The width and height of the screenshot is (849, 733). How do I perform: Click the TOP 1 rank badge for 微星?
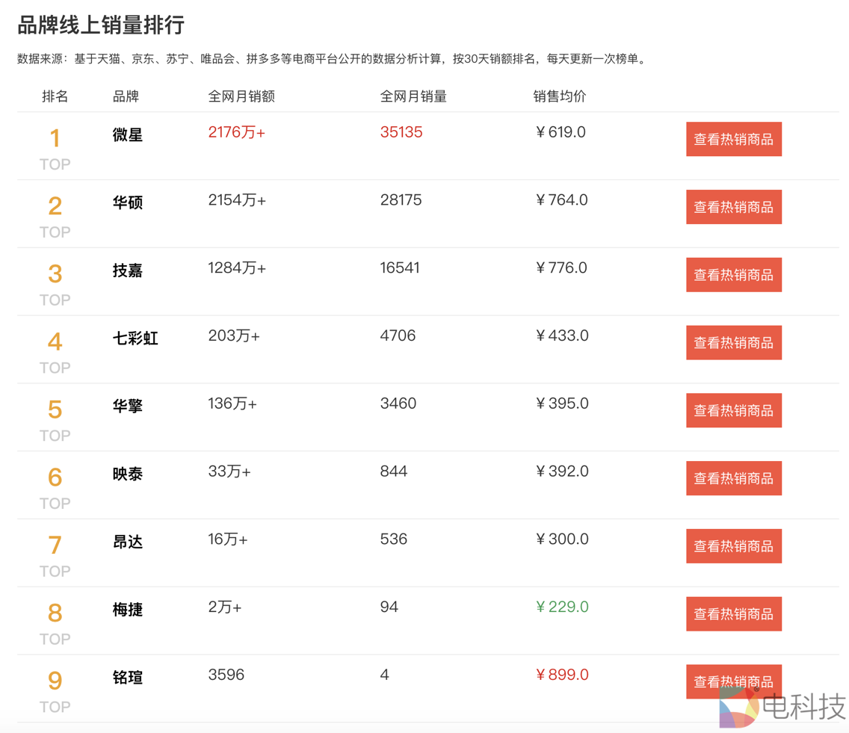pyautogui.click(x=55, y=146)
